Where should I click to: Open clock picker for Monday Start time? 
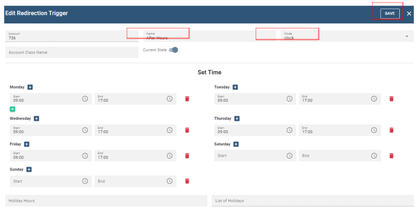[x=85, y=99]
